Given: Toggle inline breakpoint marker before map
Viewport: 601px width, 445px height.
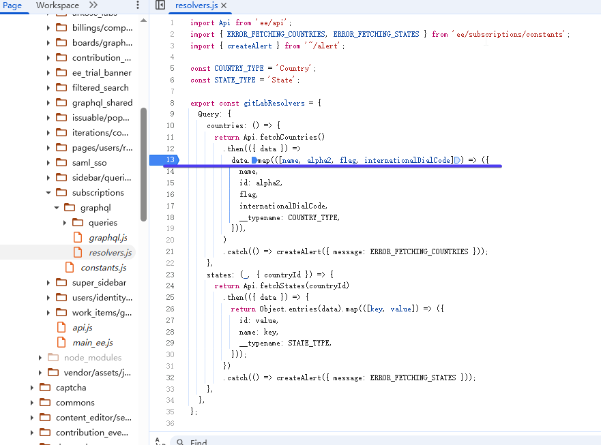Looking at the screenshot, I should tap(254, 160).
